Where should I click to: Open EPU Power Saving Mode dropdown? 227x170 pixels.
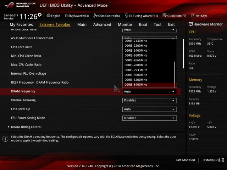click(x=150, y=118)
